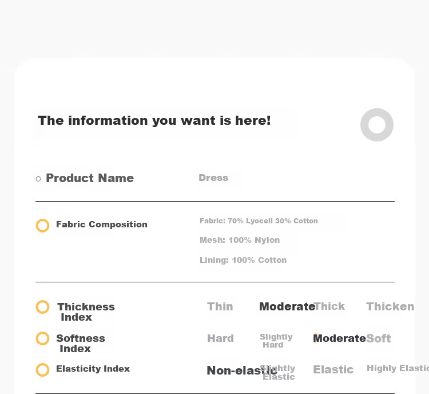Viewport: 429px width, 394px height.
Task: Select the Thin thickness option
Action: [220, 306]
